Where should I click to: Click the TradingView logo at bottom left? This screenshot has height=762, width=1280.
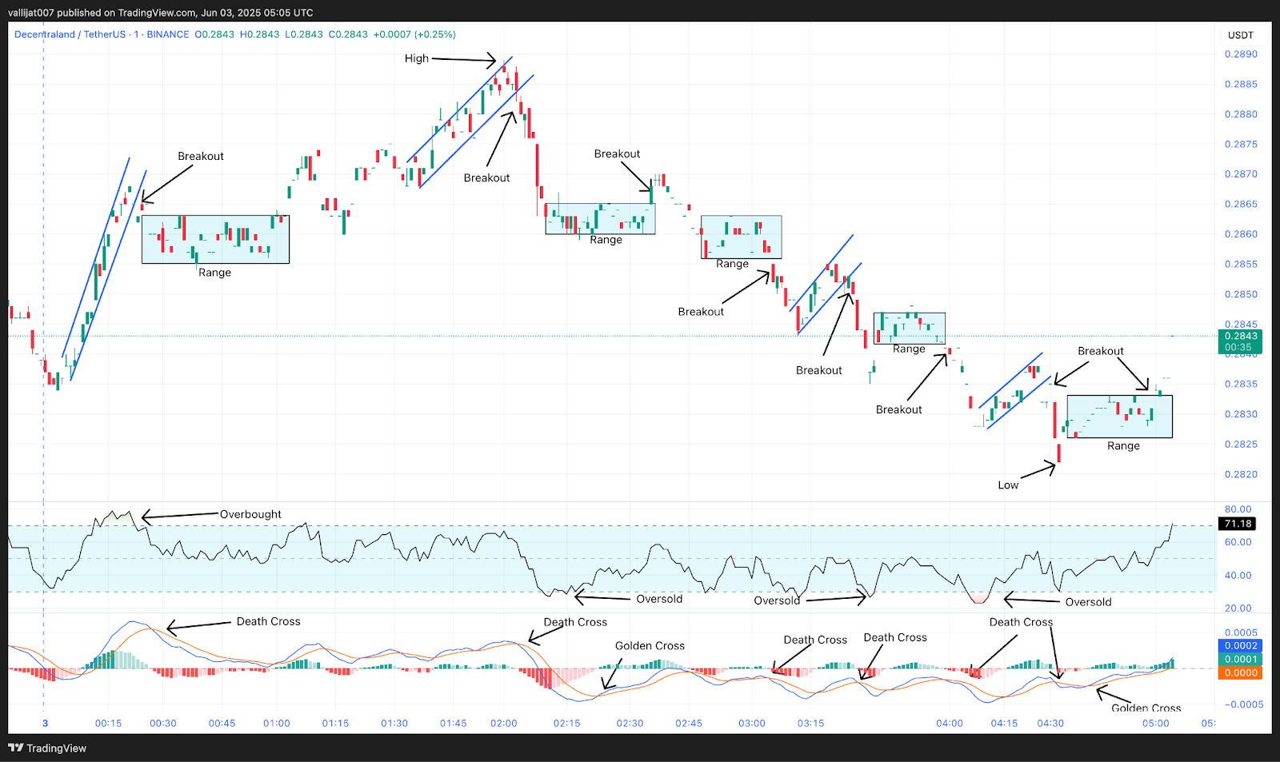point(47,748)
